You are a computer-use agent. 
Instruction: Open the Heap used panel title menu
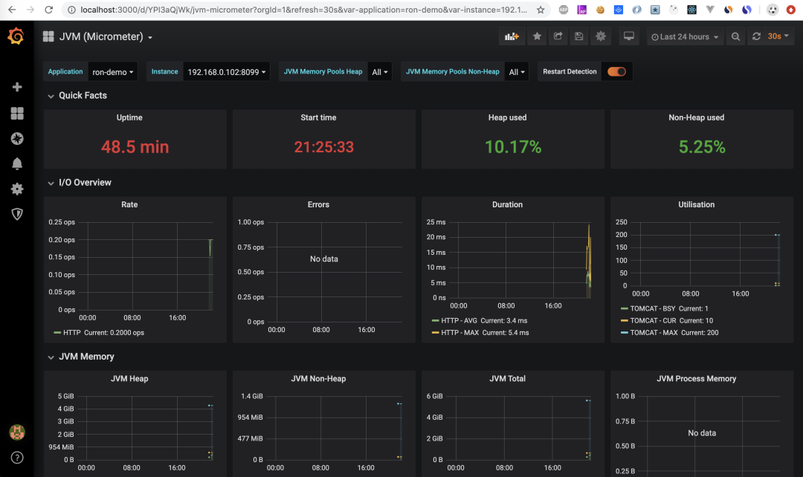[x=508, y=117]
